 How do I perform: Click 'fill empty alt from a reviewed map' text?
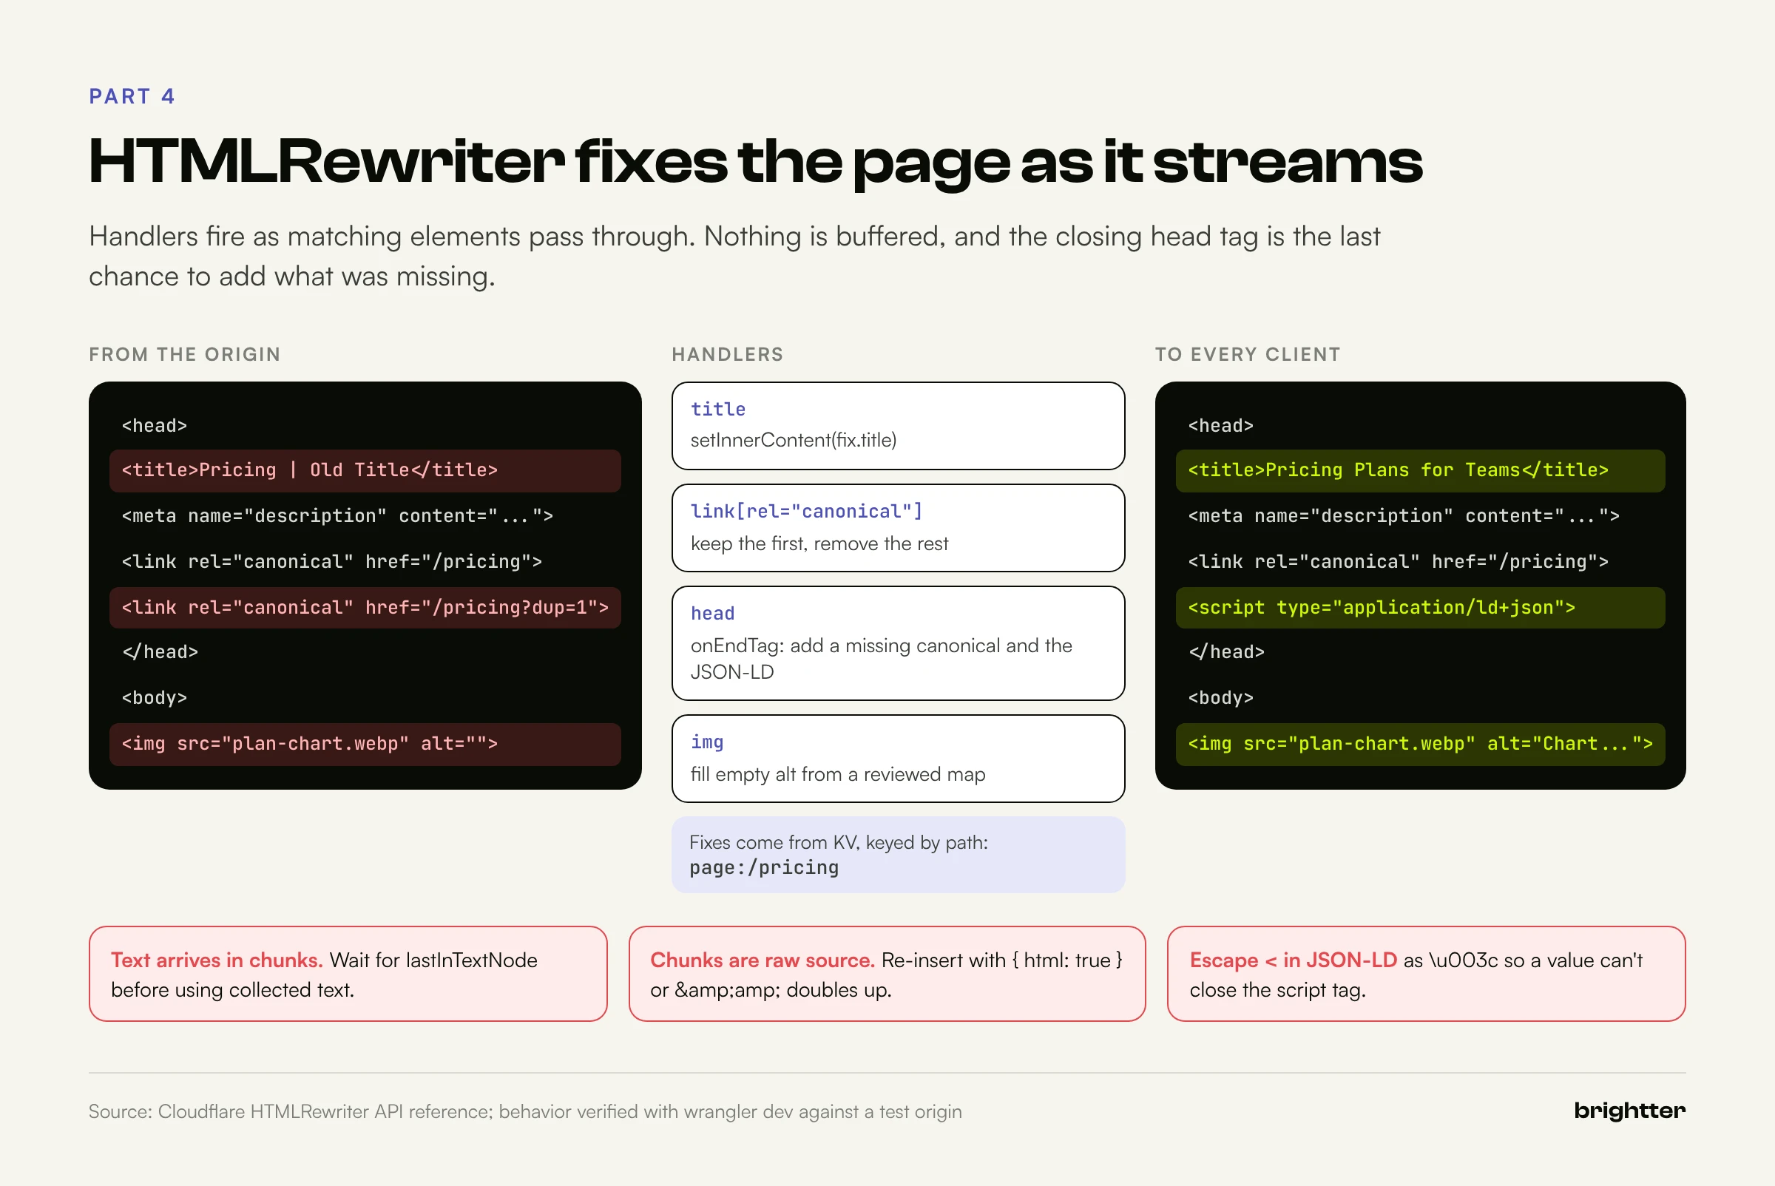pos(837,775)
